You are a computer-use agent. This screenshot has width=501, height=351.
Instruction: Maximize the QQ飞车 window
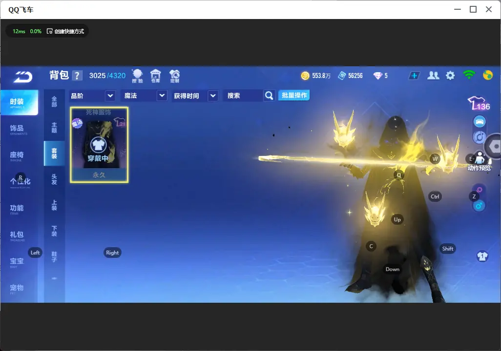pyautogui.click(x=473, y=10)
